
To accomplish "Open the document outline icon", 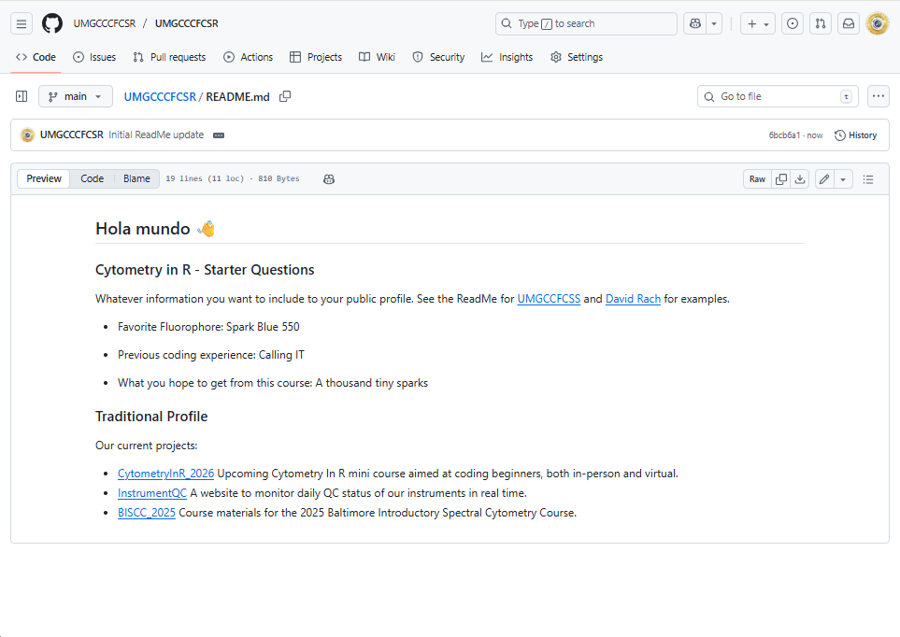I will coord(868,178).
